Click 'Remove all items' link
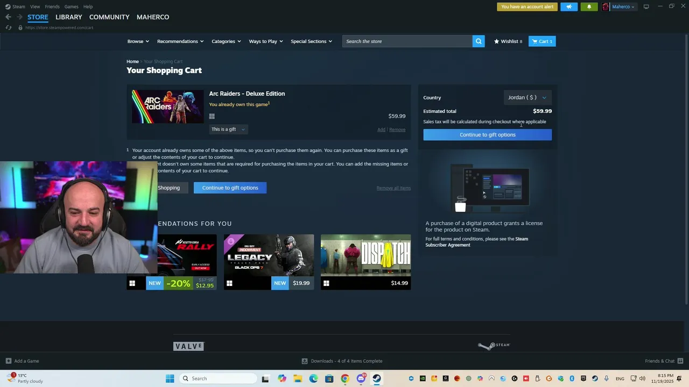 tap(393, 188)
